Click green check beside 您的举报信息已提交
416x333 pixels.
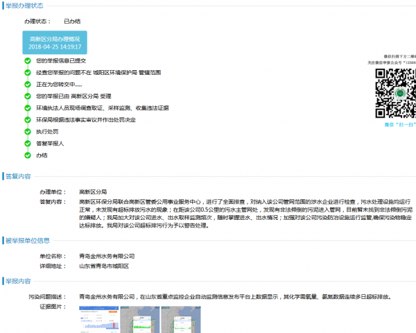[x=28, y=61]
